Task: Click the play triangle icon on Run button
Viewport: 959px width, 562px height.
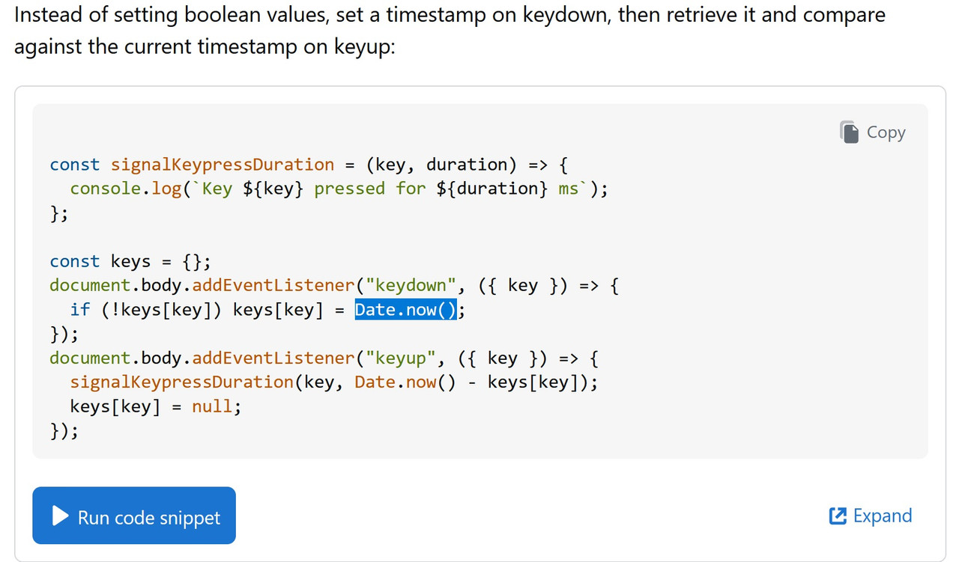Action: click(60, 516)
